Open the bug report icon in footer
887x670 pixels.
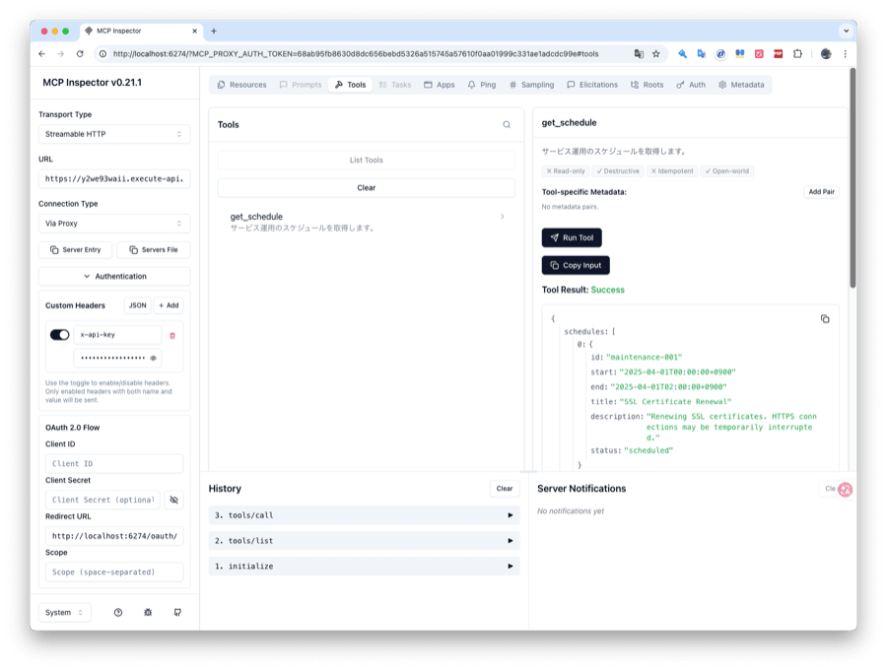(148, 612)
